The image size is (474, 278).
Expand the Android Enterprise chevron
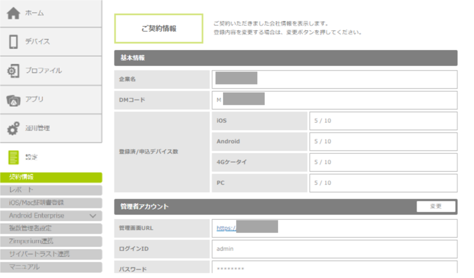[93, 216]
